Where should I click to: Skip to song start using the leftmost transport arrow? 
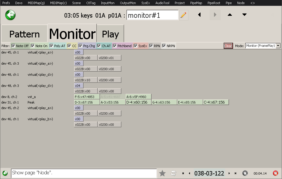point(183,173)
